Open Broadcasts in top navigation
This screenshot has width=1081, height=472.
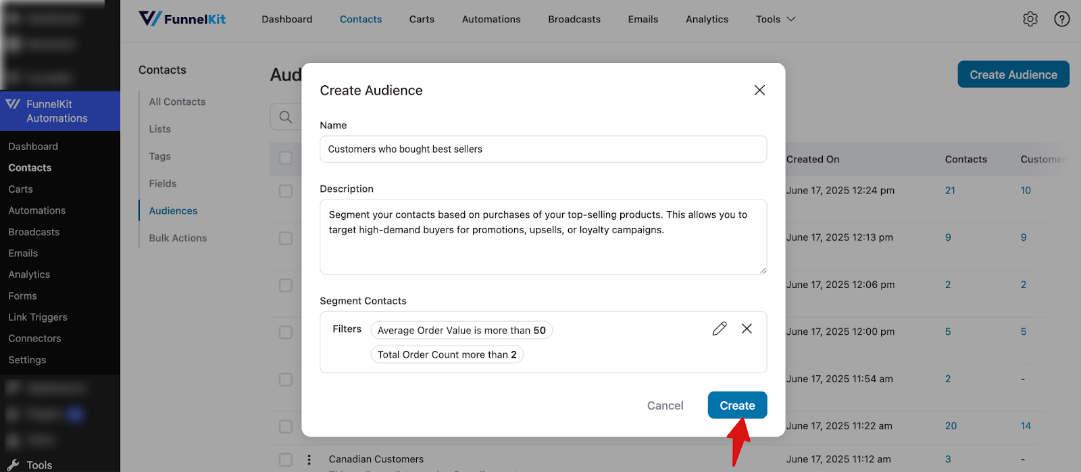coord(574,19)
